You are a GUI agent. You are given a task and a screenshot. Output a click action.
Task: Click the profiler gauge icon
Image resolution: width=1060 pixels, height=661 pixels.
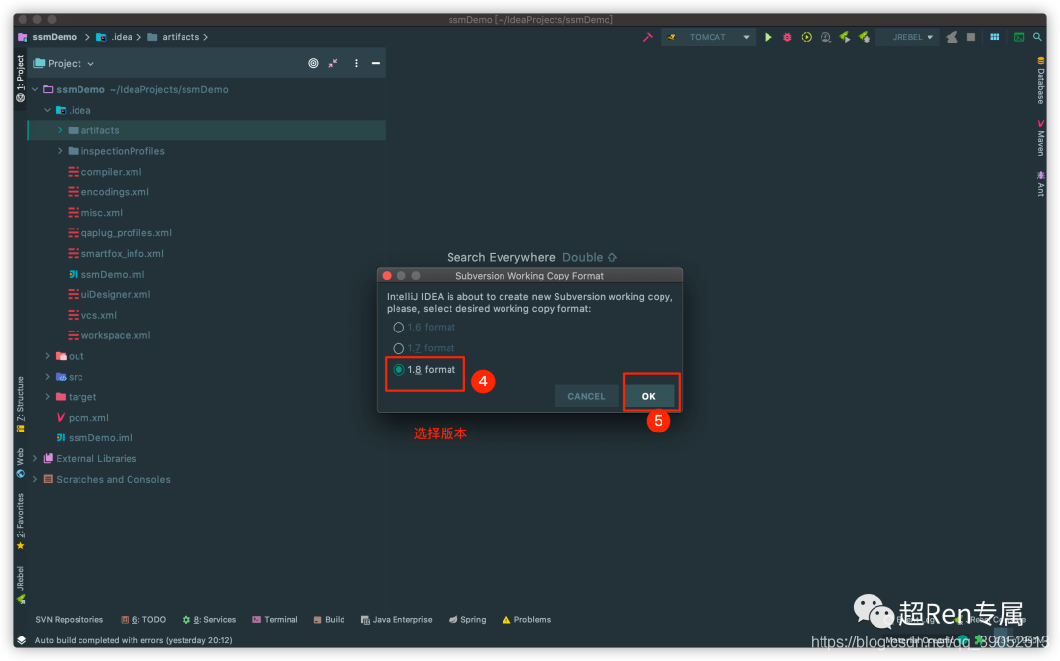pyautogui.click(x=825, y=38)
